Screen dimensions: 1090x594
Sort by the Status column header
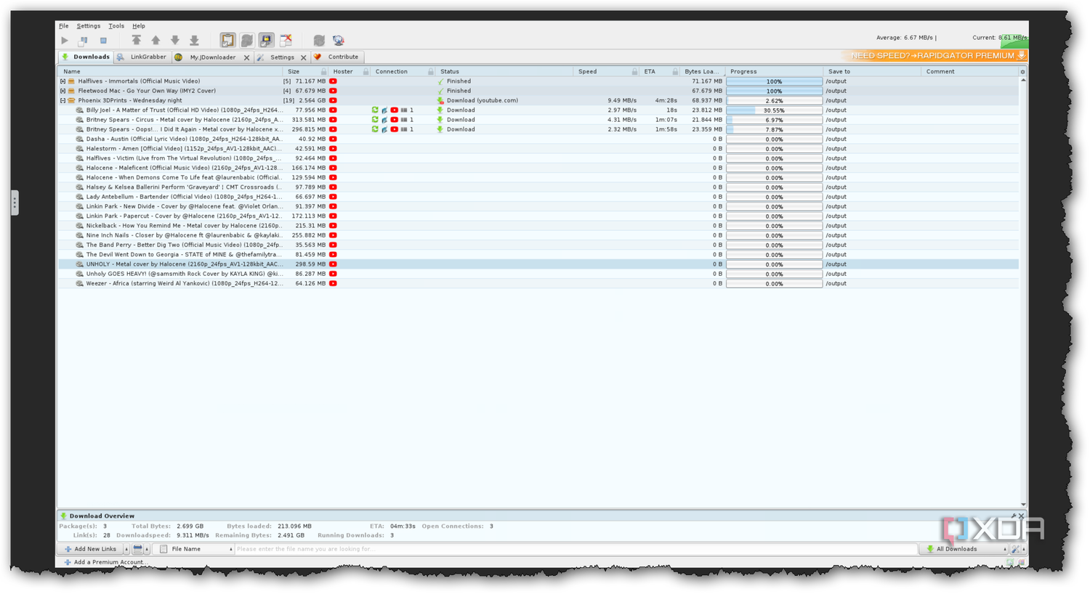tap(505, 72)
